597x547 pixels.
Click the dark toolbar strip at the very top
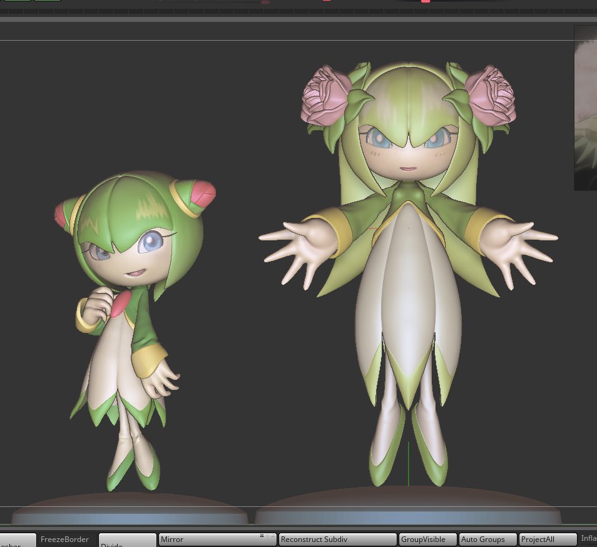pos(298,11)
